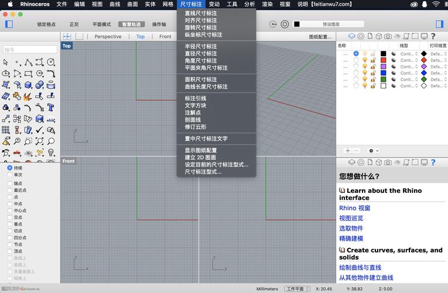Open the display monitor panel icon in upper panel
448x293 pixels.
425,36
